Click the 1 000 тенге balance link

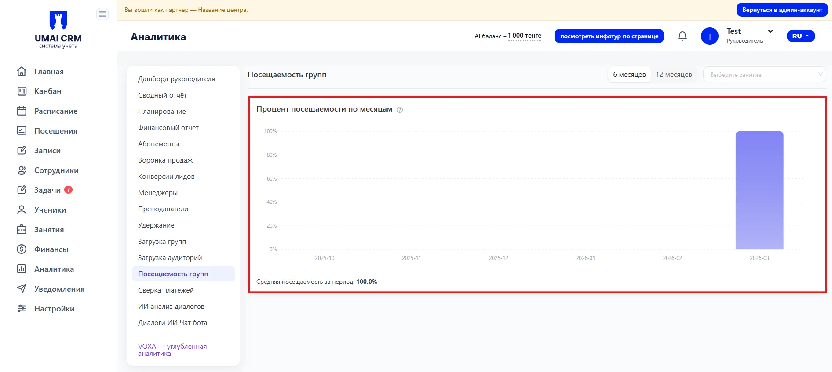tap(525, 36)
